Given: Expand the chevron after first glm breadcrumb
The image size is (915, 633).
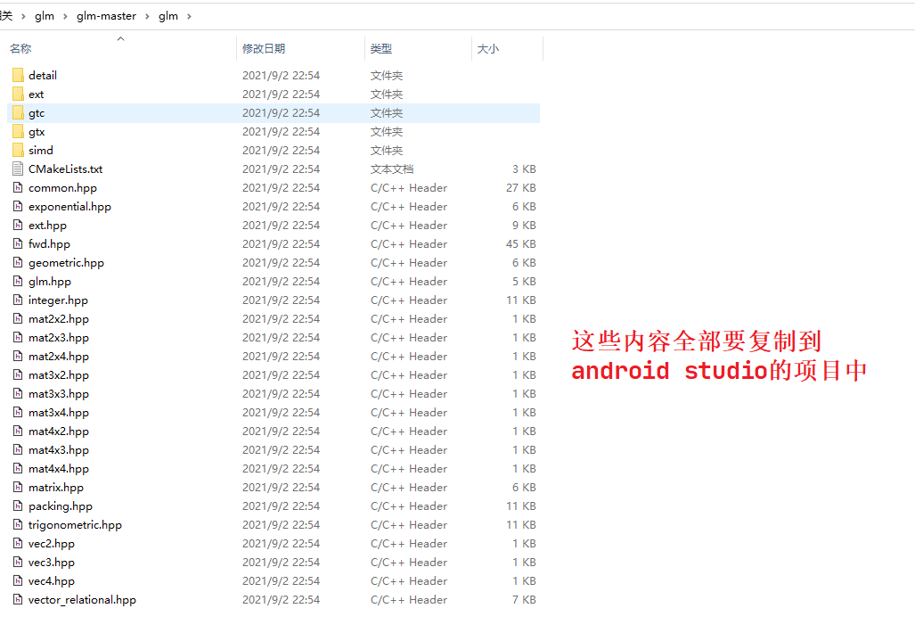Looking at the screenshot, I should point(65,16).
